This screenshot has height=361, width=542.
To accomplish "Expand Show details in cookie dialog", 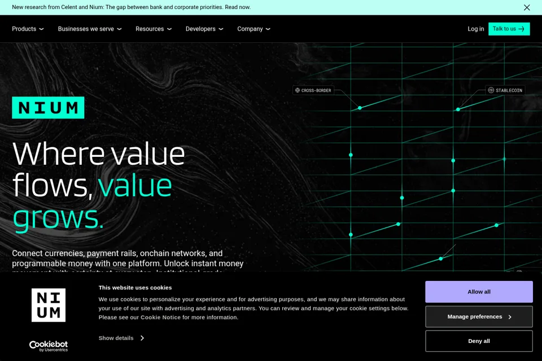I will tap(121, 338).
